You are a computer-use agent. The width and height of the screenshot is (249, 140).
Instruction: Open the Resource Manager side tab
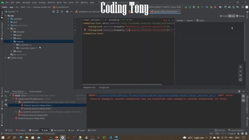click(x=2, y=31)
